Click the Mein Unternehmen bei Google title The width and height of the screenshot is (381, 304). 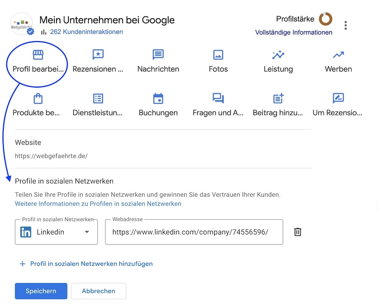(x=107, y=20)
